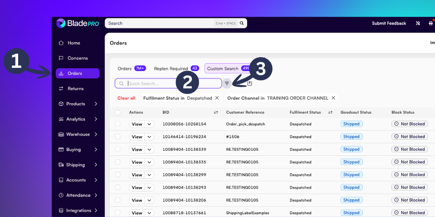Click Submit Feedback in top bar
The width and height of the screenshot is (435, 217).
pos(389,23)
